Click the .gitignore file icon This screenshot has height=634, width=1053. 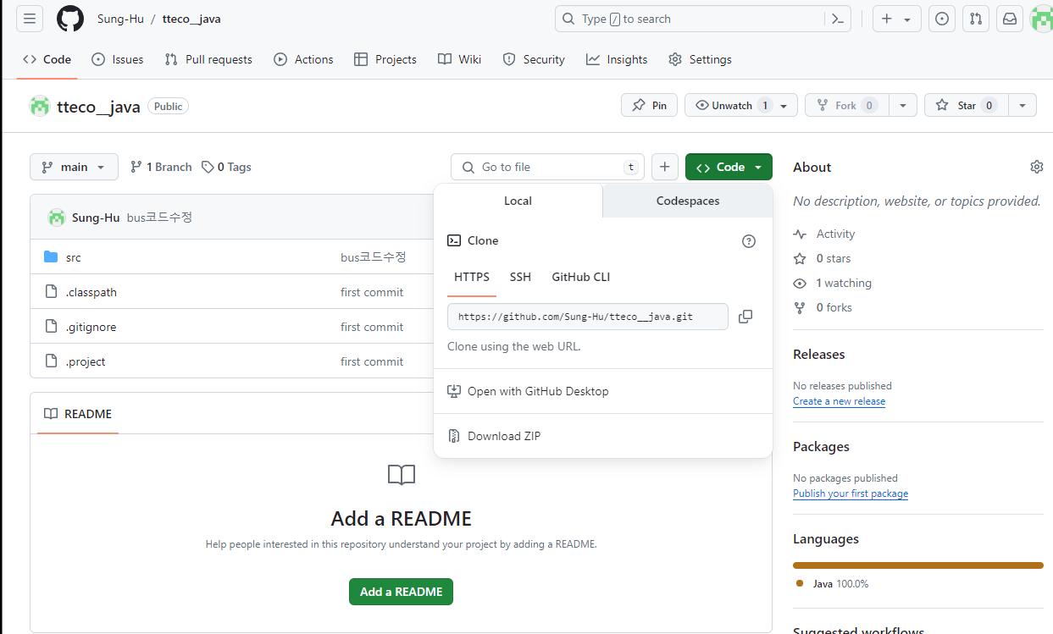51,327
